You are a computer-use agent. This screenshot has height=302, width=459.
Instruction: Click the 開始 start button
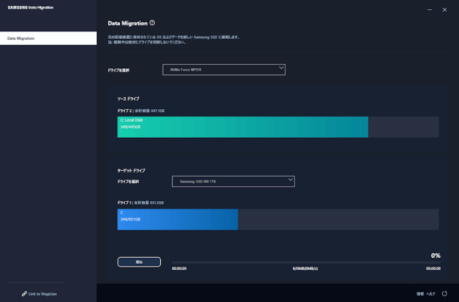click(139, 262)
